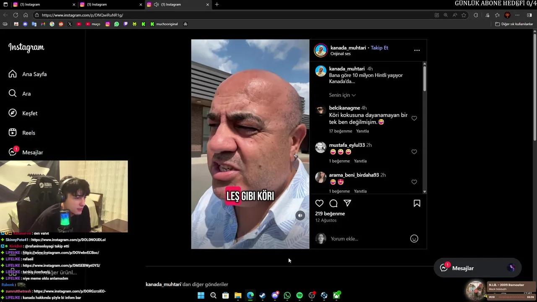Viewport: 537px width, 302px height.
Task: Open the WhatsApp bookmark in the bookmarks bar
Action: [x=117, y=24]
